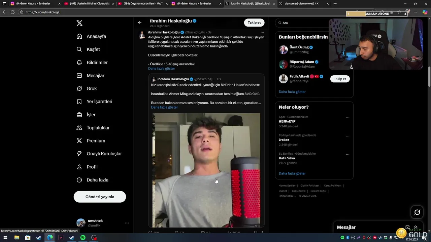Open the #BJKvEYP trending topic
The width and height of the screenshot is (431, 242).
click(287, 121)
